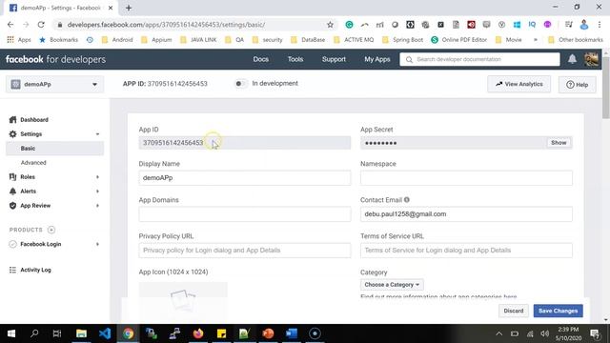Click the facebook for developers logo
This screenshot has width=610, height=343.
click(55, 59)
